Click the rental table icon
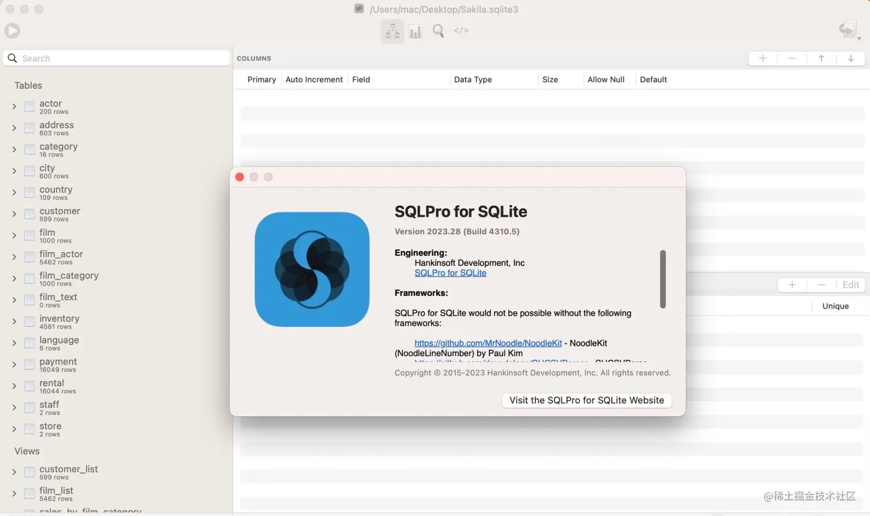Screen dimensions: 870x516 [x=29, y=386]
